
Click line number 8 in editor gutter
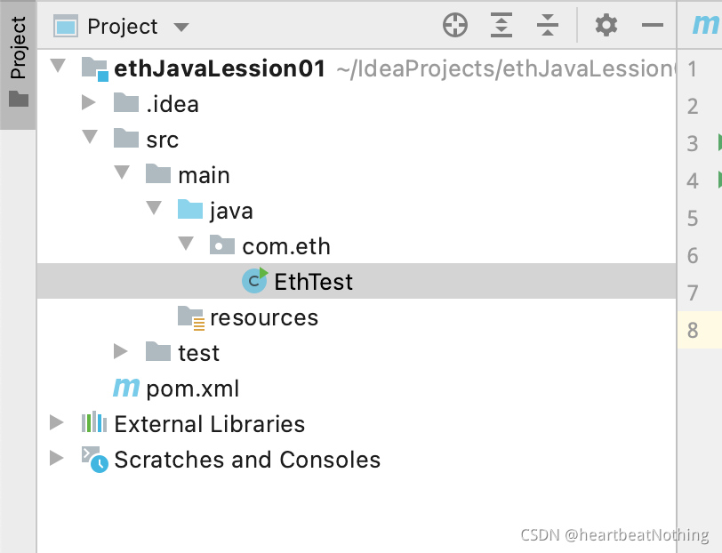(x=693, y=330)
